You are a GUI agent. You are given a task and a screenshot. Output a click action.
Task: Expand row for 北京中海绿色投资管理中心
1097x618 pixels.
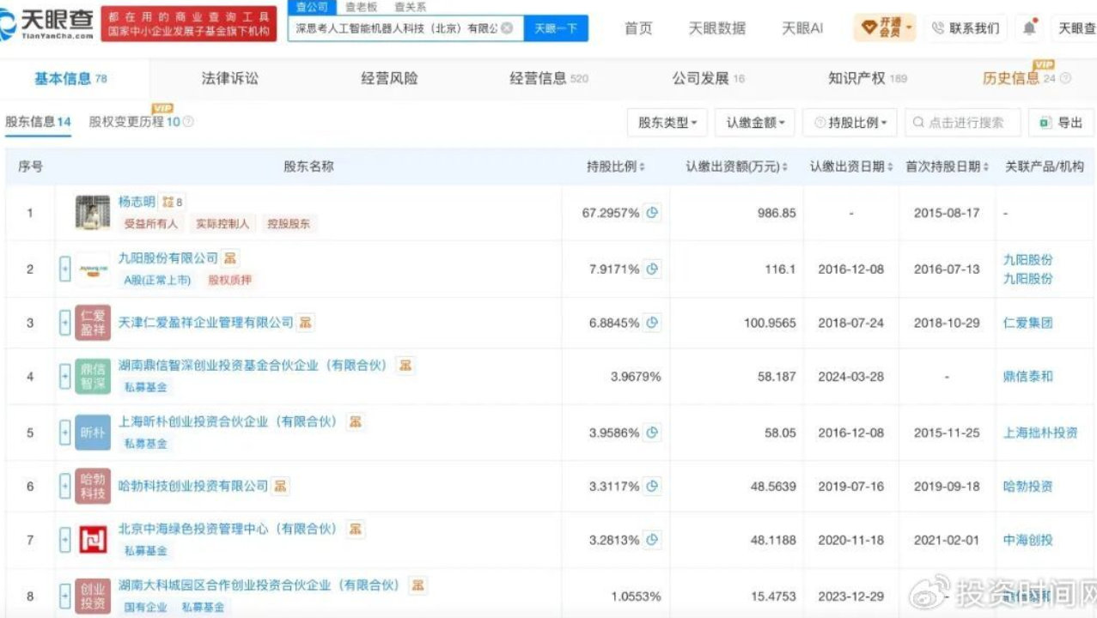point(64,540)
